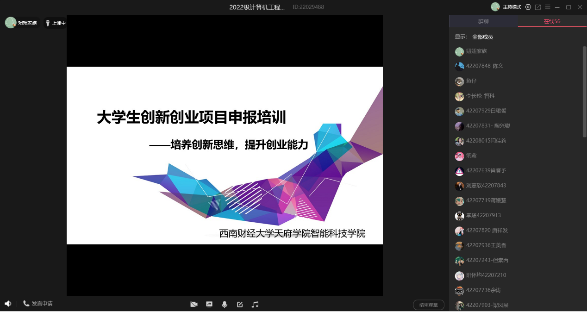This screenshot has height=312, width=587.
Task: Select member 42207848-陈文 in list
Action: click(x=484, y=66)
